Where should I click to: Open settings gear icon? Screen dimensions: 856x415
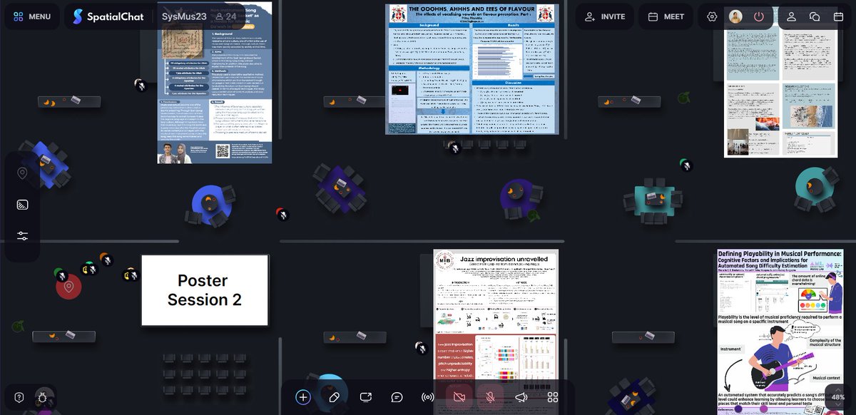point(712,16)
